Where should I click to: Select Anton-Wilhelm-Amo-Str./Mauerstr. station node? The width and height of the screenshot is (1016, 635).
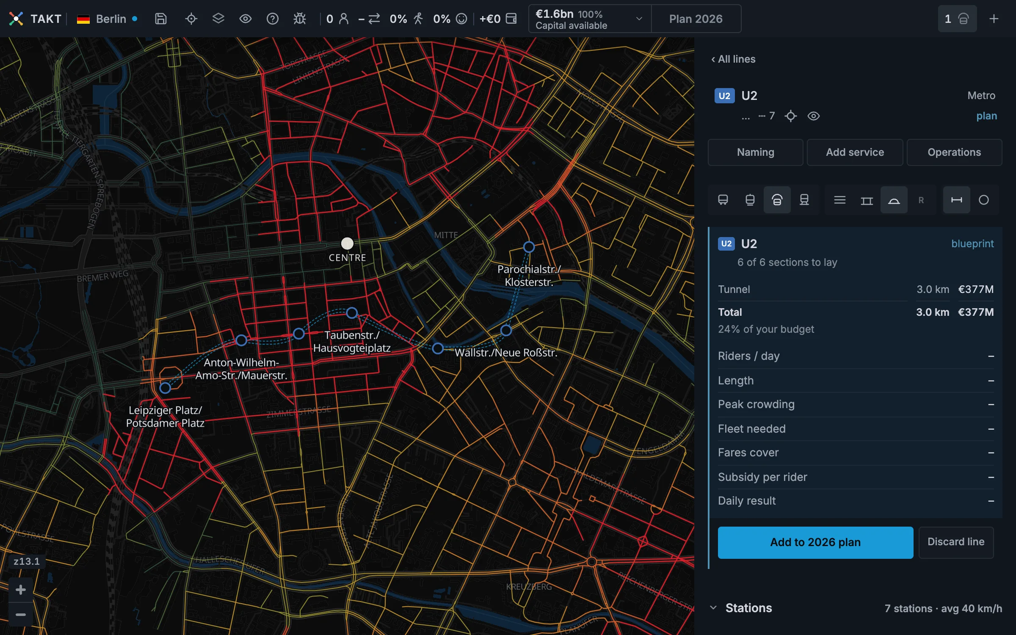point(241,340)
